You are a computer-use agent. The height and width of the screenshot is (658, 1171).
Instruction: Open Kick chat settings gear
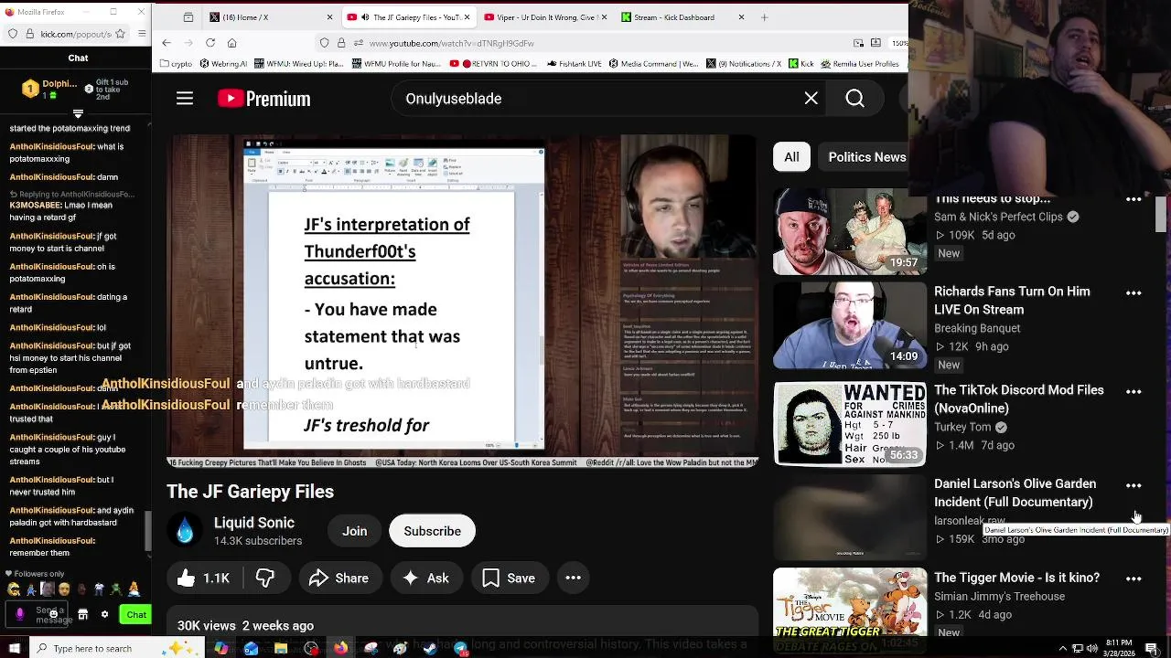104,615
